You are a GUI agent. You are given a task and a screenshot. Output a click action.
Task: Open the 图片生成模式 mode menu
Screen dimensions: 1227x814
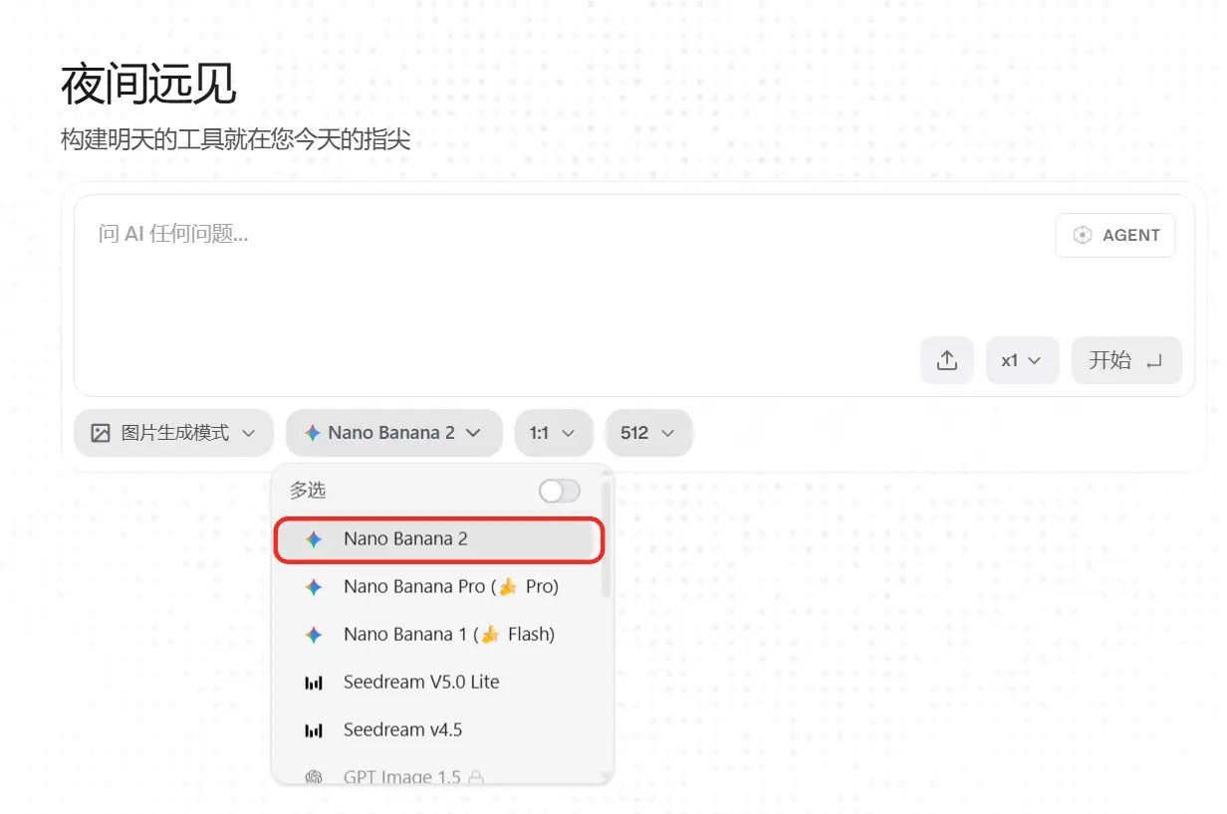[x=173, y=432]
